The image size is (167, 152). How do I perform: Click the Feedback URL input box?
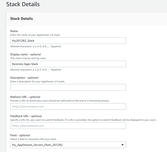pyautogui.click(x=68, y=126)
